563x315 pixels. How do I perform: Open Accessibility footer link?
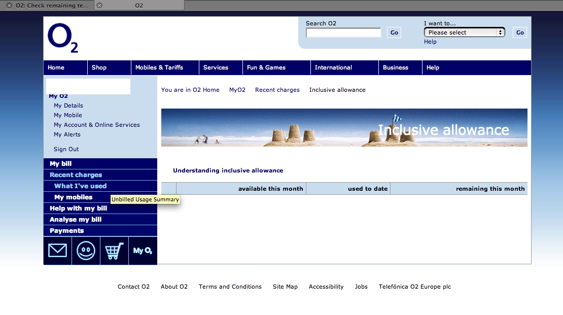[x=326, y=287]
